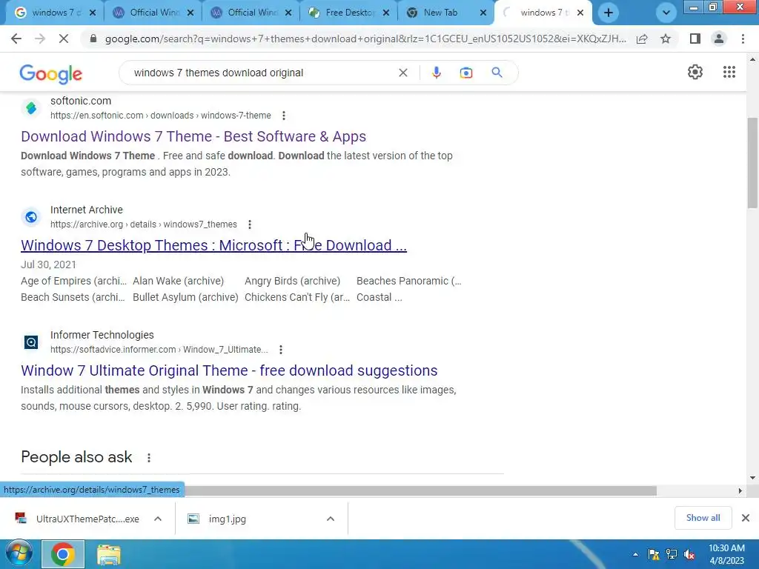Open more options for Internet Archive result

point(249,224)
